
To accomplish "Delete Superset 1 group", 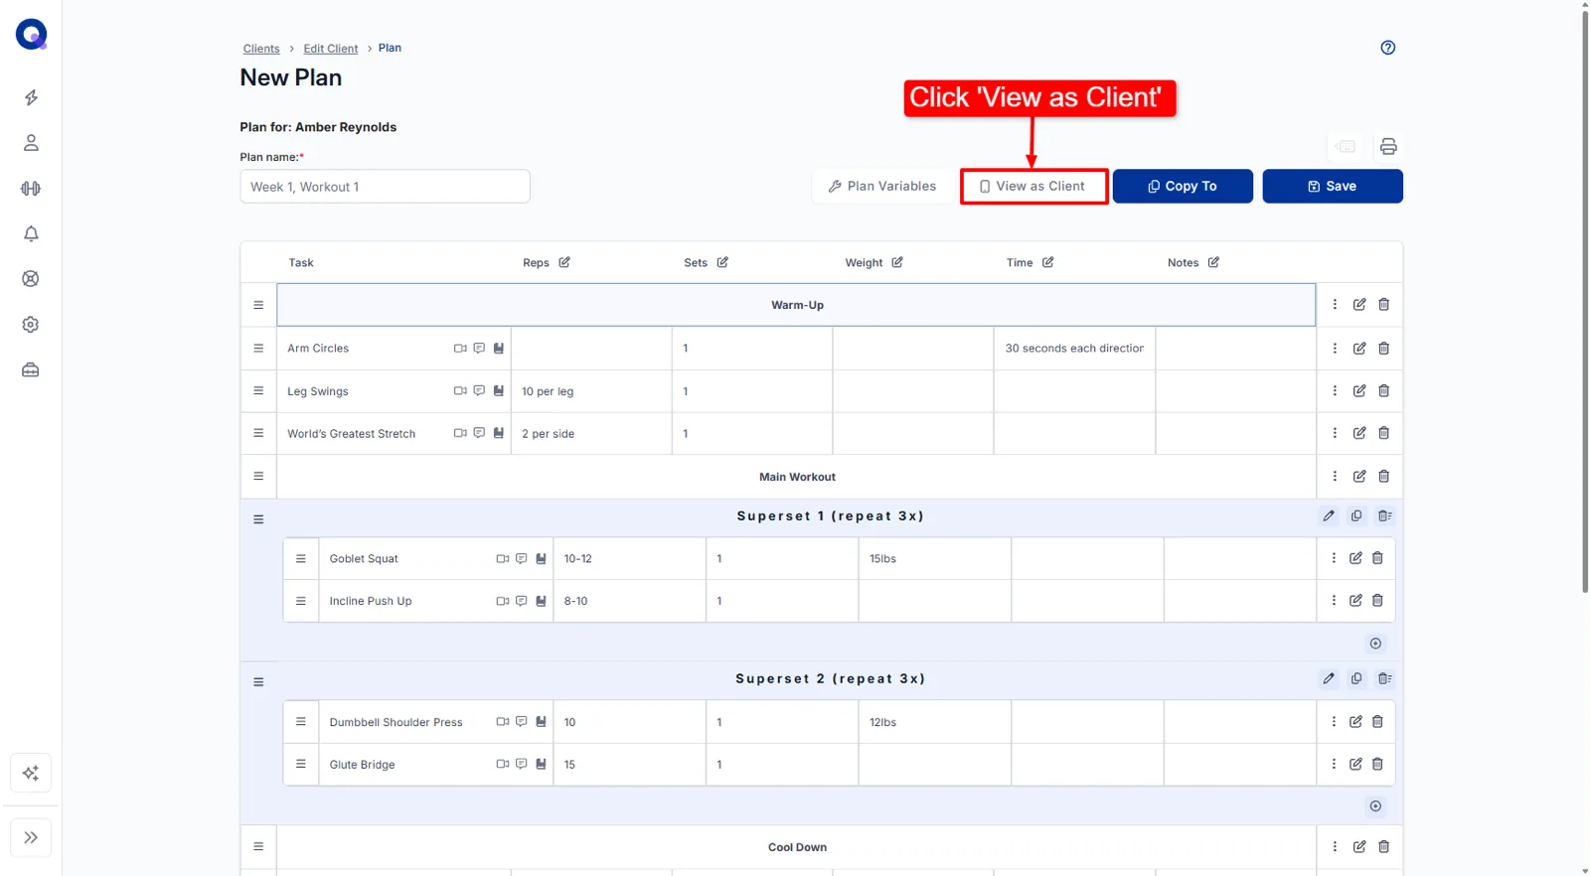I will [1384, 516].
